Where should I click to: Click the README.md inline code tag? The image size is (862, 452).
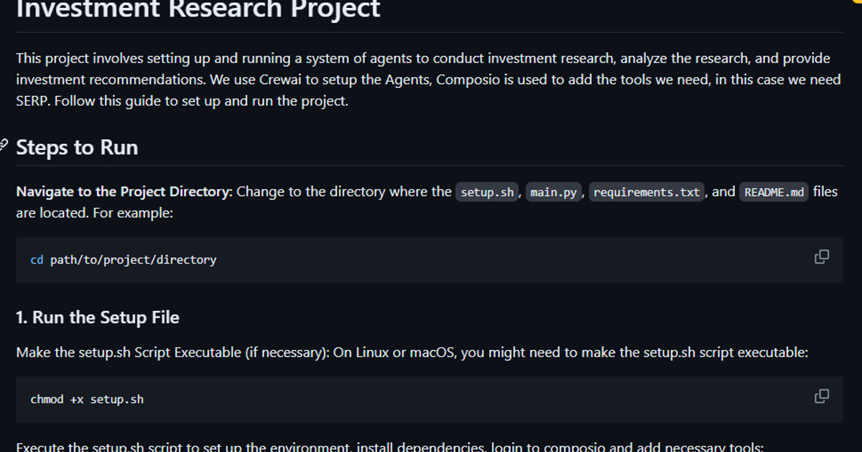pyautogui.click(x=774, y=192)
